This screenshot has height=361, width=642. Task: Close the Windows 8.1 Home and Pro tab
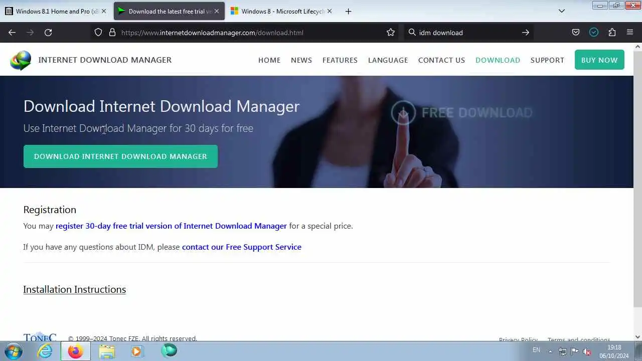(x=104, y=11)
